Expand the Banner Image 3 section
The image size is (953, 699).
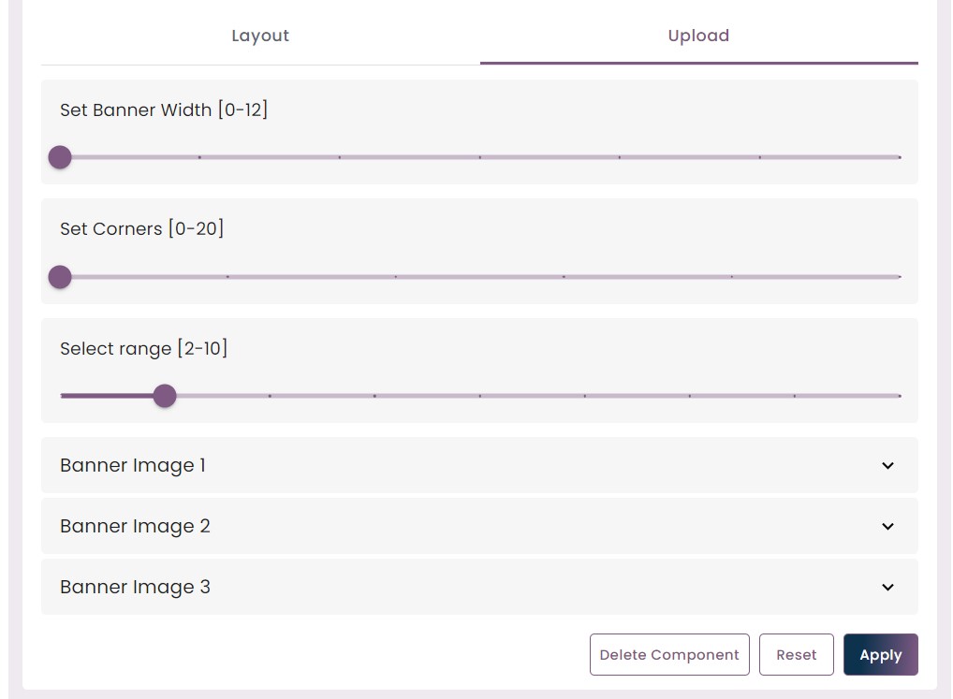[x=479, y=587]
